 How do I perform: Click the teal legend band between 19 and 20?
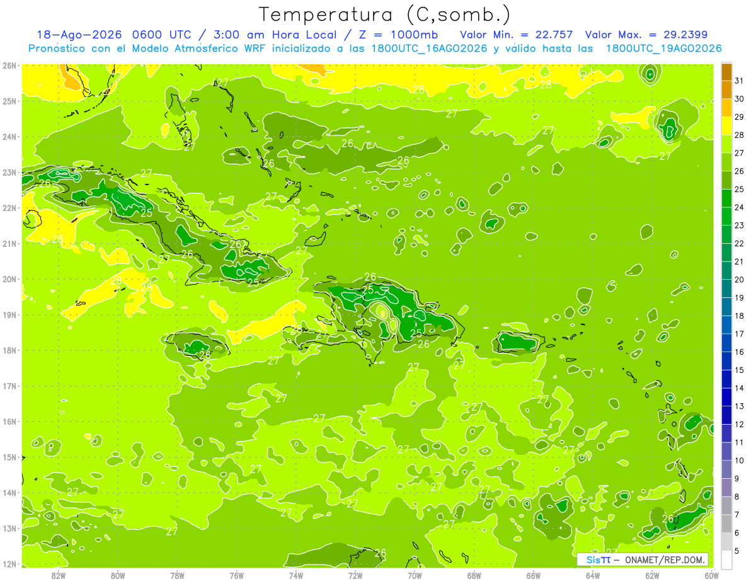coord(726,289)
